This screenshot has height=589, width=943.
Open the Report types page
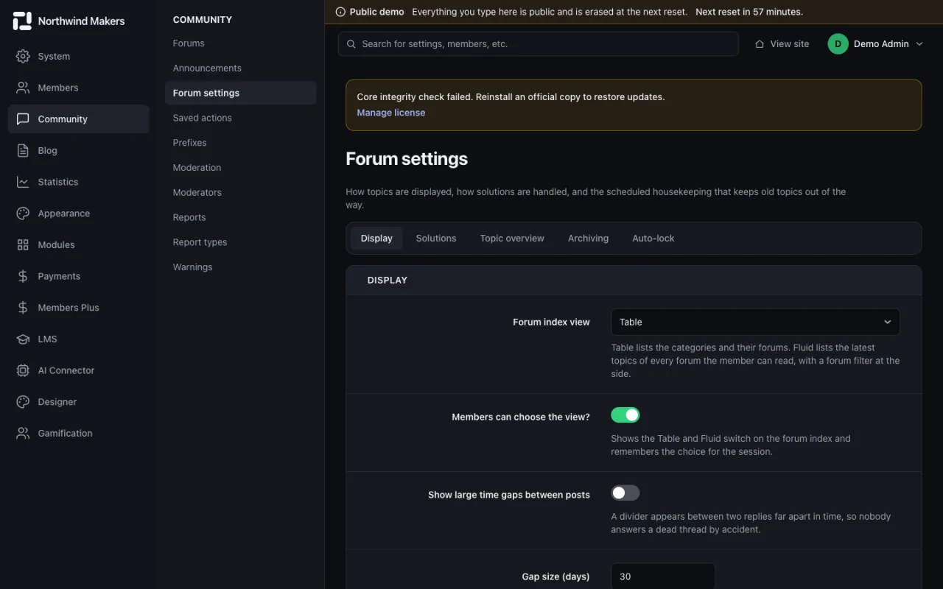241,242
